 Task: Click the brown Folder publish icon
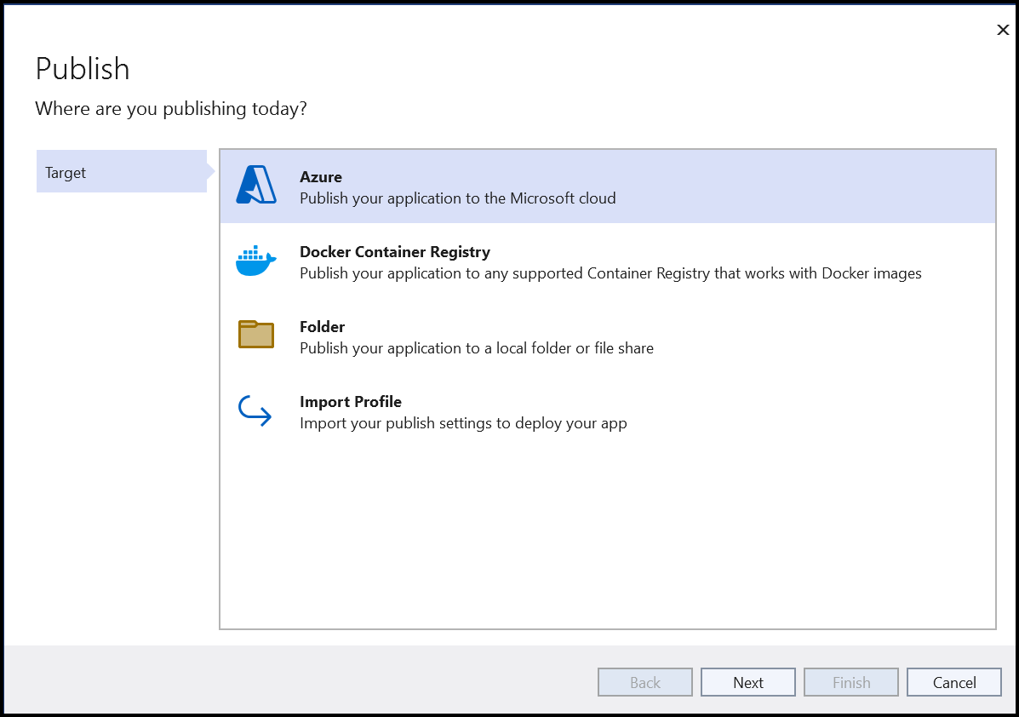[255, 336]
